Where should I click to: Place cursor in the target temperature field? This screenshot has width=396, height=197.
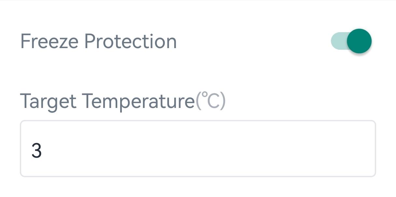(198, 149)
